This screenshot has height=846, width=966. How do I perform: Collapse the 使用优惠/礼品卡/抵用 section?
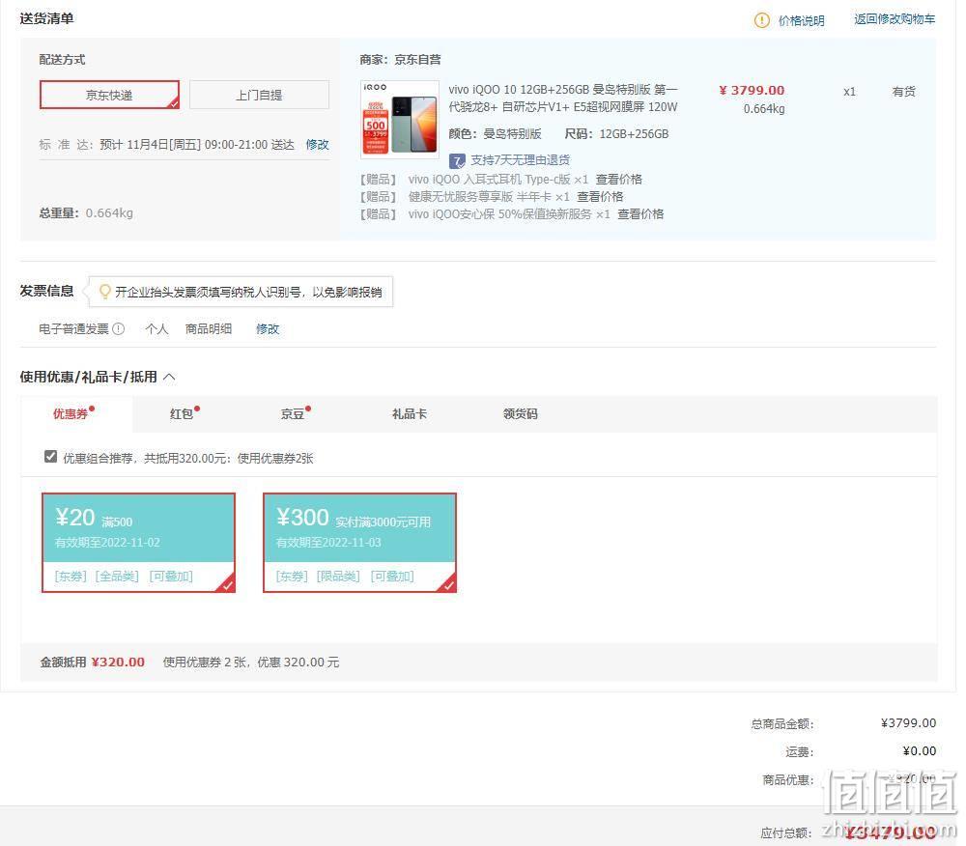[x=169, y=377]
